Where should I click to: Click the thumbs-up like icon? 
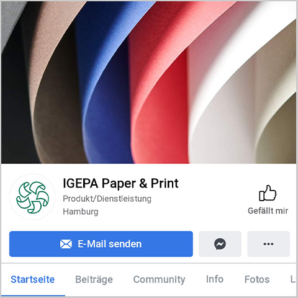268,193
